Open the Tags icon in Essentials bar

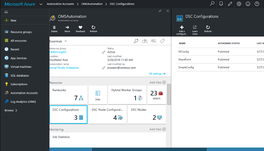pyautogui.click(x=162, y=41)
